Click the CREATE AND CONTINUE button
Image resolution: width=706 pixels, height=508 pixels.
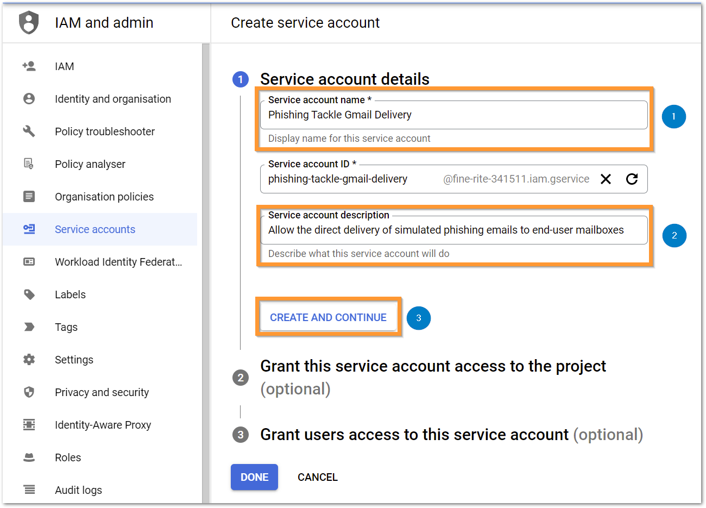tap(328, 317)
